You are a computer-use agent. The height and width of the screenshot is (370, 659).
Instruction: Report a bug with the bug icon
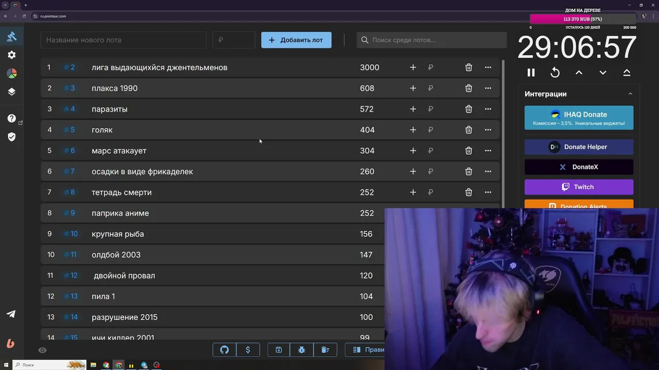(x=302, y=350)
